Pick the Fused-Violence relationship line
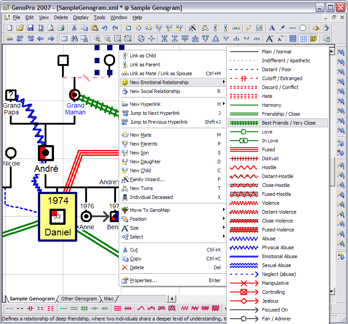 pyautogui.click(x=277, y=230)
